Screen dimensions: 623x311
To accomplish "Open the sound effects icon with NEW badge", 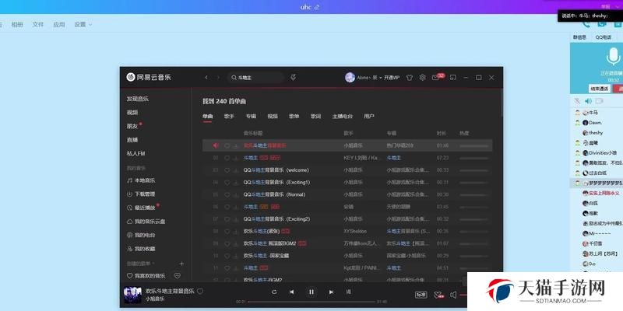I will tap(438, 295).
